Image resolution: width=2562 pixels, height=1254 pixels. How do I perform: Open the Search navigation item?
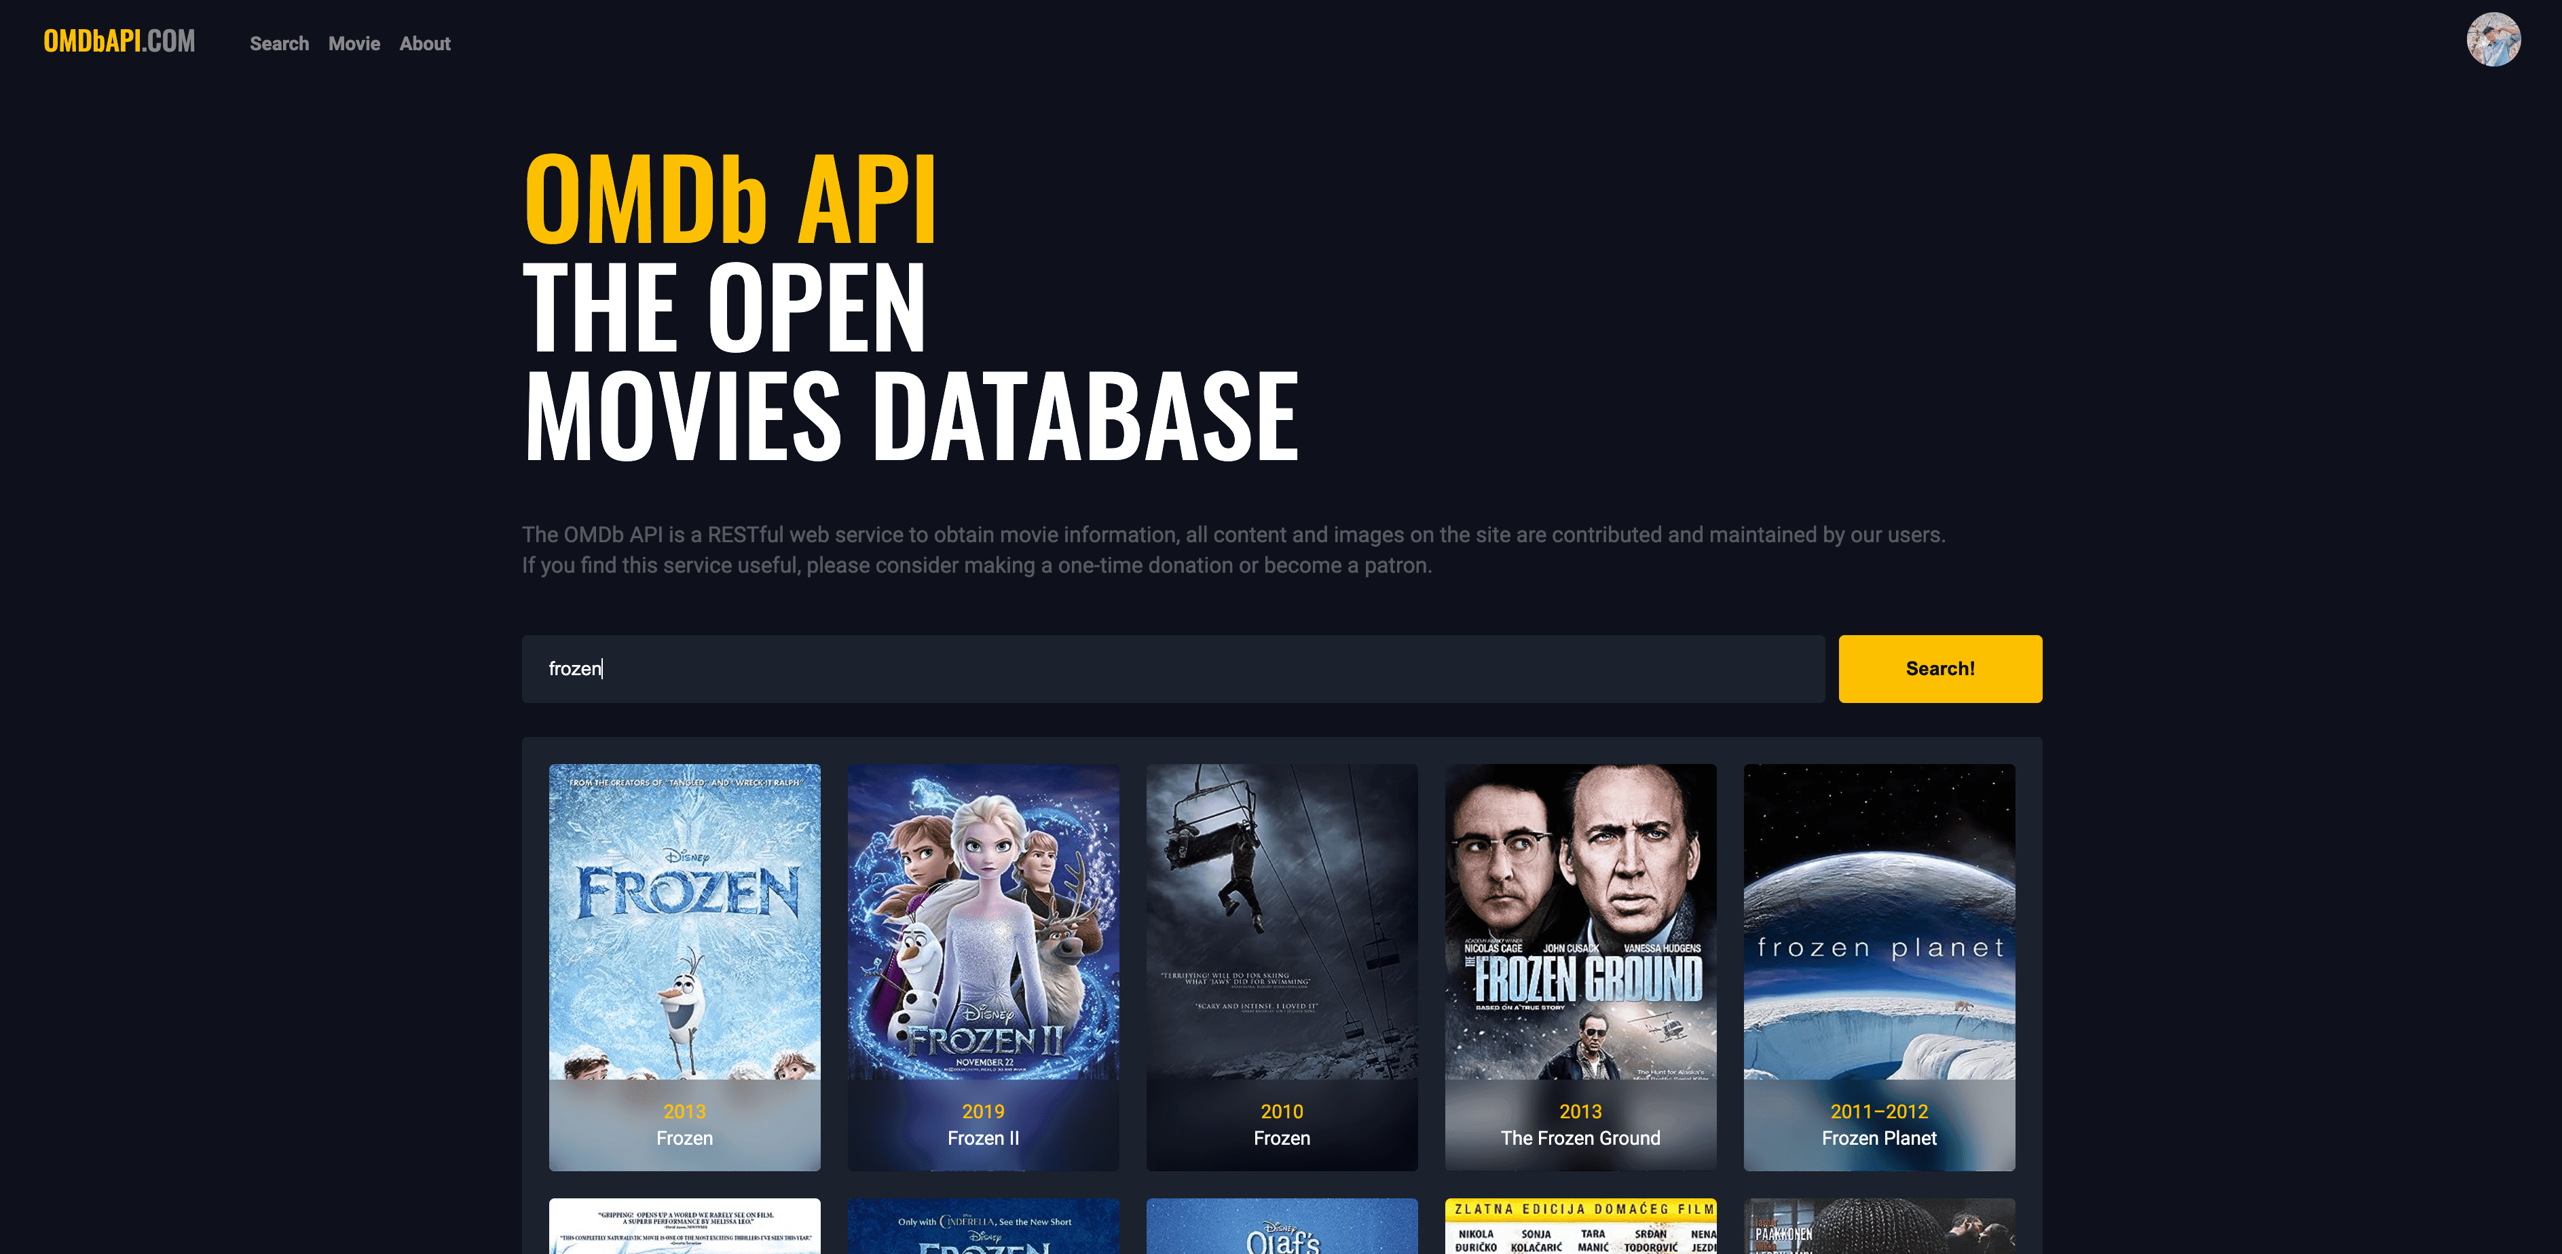click(x=280, y=43)
